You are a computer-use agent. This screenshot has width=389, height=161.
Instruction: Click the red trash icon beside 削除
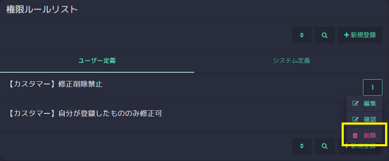(x=355, y=135)
